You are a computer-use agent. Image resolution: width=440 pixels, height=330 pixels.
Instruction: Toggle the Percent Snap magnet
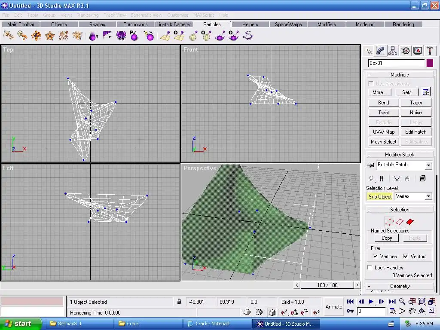(305, 312)
